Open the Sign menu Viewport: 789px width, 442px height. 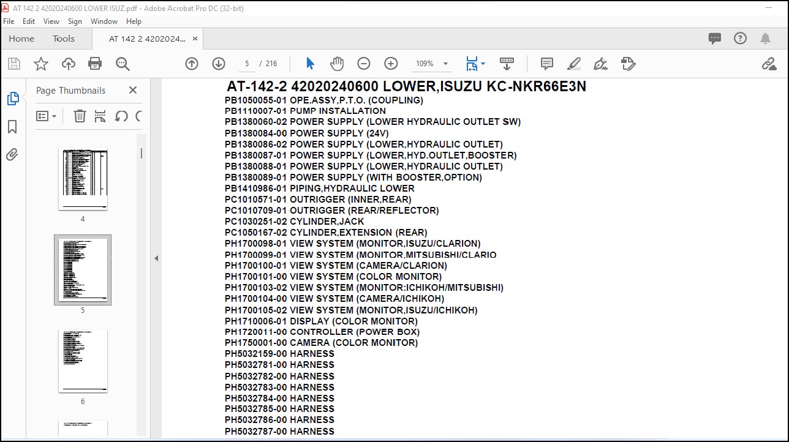(x=75, y=21)
